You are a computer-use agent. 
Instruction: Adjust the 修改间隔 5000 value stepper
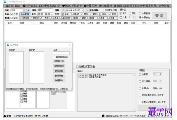coord(161,81)
